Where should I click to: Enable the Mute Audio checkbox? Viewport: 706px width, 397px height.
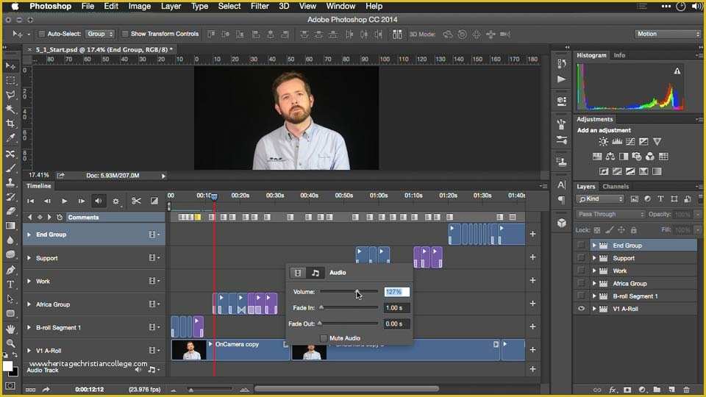[x=324, y=338]
